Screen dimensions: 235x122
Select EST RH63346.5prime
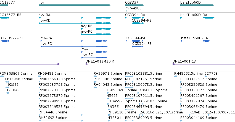tap(95, 82)
